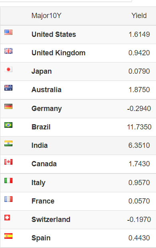Screen dimensions: 156x248
Task: Open the Canada bond link
Action: point(44,164)
